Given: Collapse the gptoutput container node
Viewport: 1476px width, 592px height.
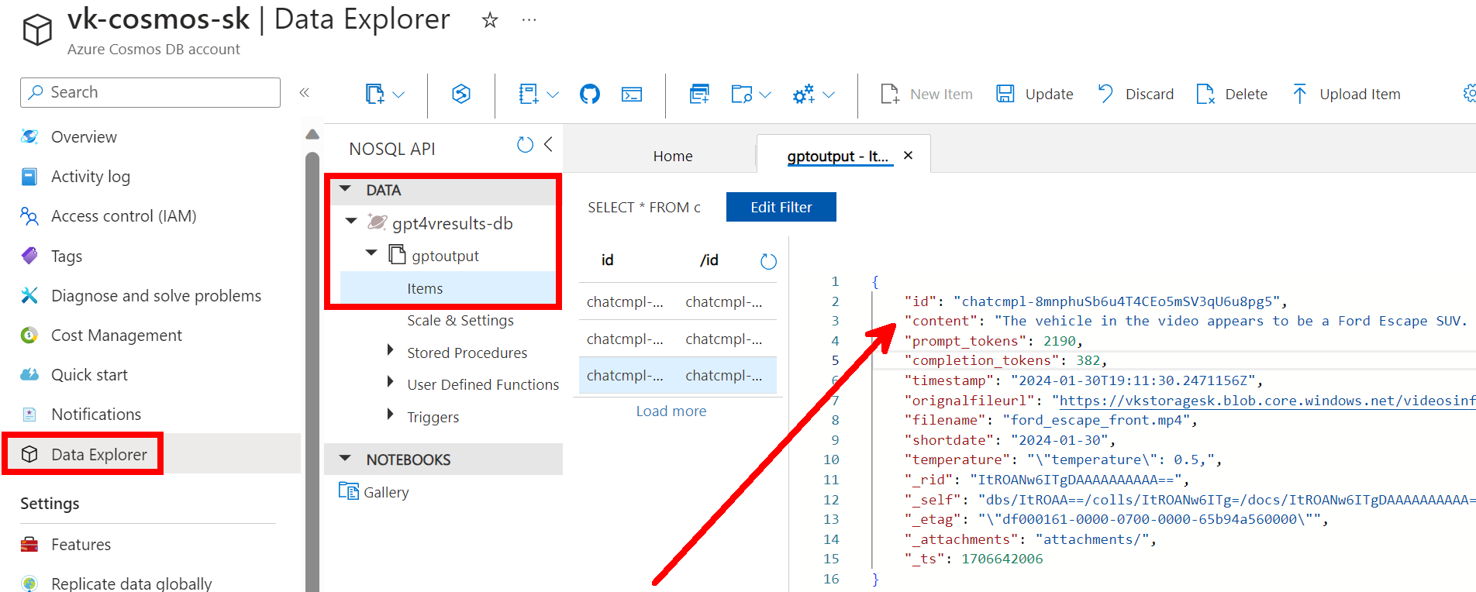Looking at the screenshot, I should click(371, 253).
